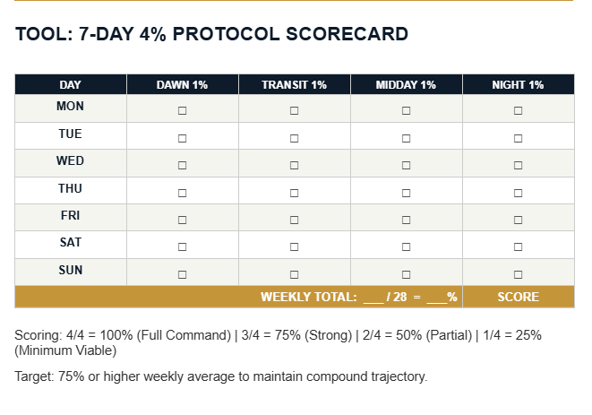
Task: Check TUE Midday 1% checkbox
Action: pyautogui.click(x=406, y=138)
